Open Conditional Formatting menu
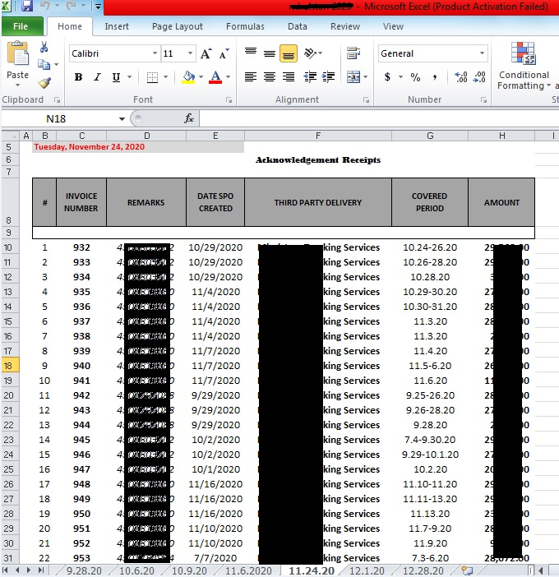Viewport: 559px width, 577px height. point(524,67)
